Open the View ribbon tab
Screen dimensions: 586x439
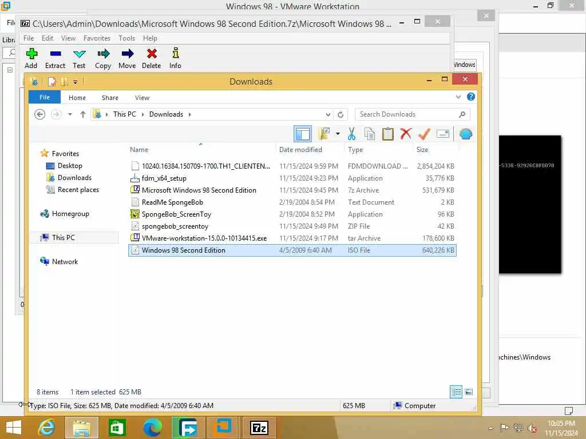tap(142, 97)
